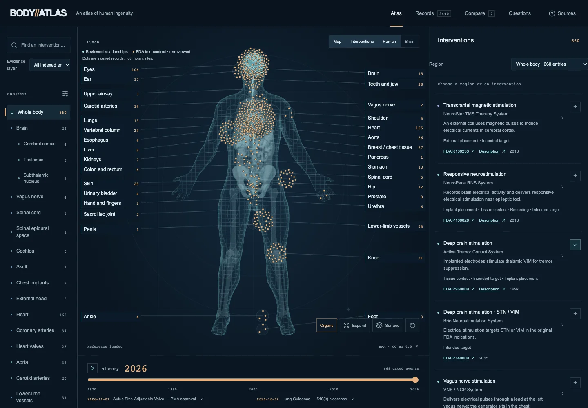The height and width of the screenshot is (408, 588).
Task: Click the Find an intervention search field
Action: (x=38, y=45)
